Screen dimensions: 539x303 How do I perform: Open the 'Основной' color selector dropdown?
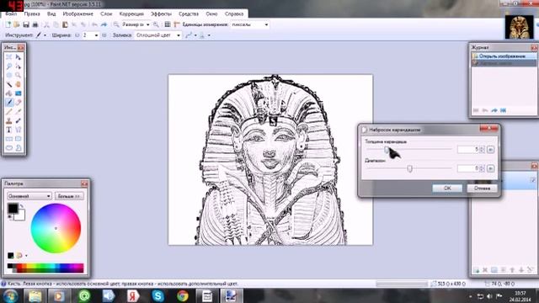[x=29, y=196]
